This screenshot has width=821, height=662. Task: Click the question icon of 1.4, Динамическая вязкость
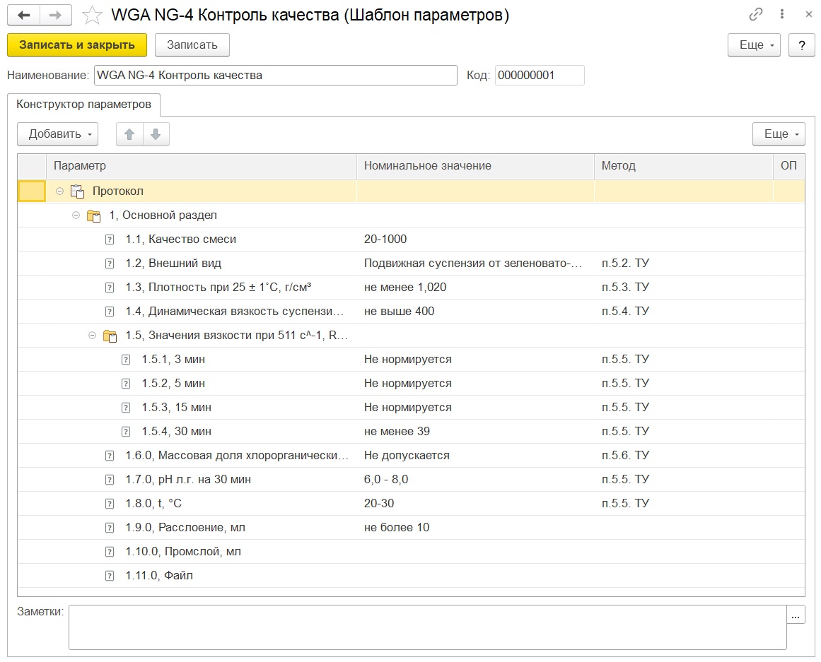coord(110,312)
